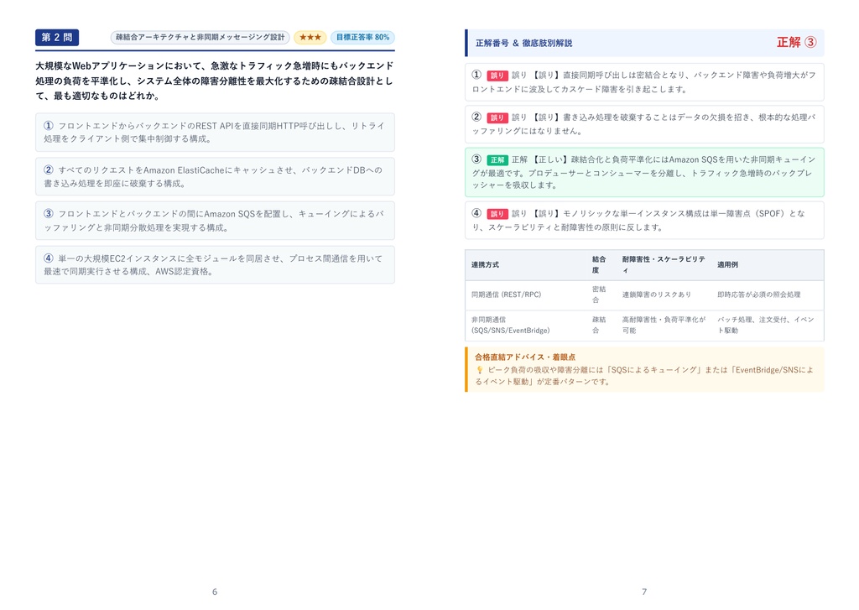Click the 第 2 問 question number badge

tap(57, 37)
